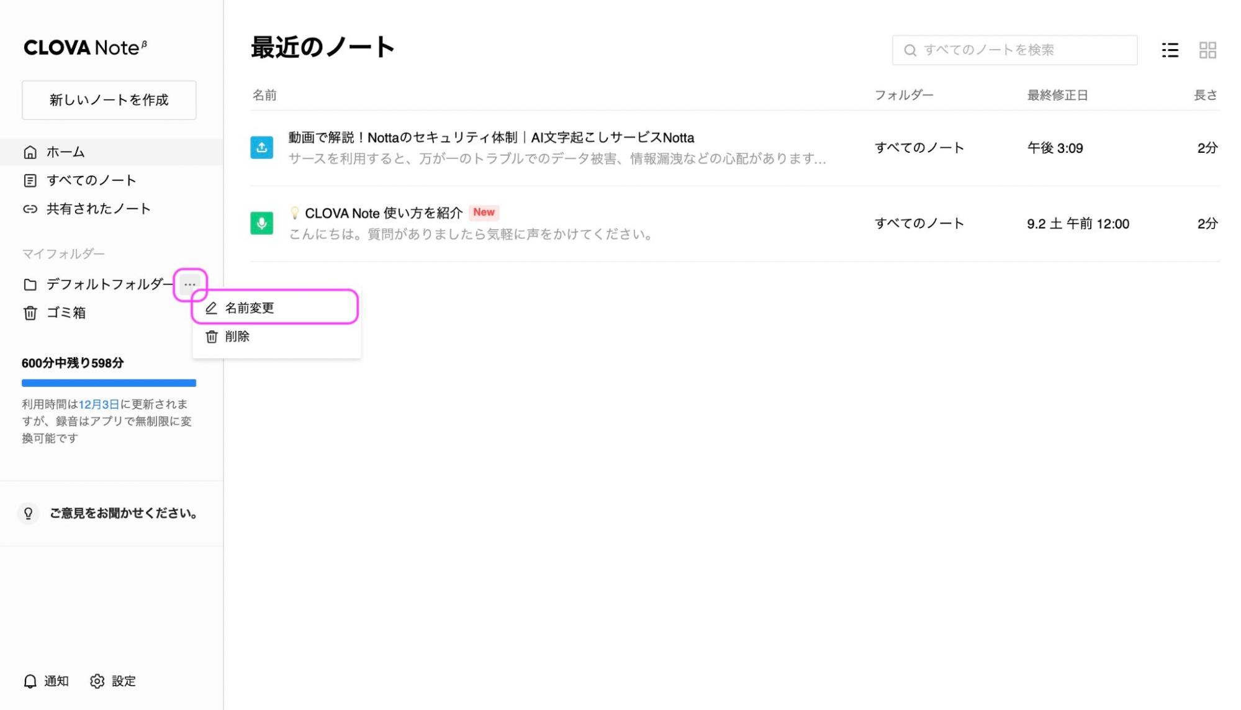The image size is (1241, 710).
Task: Click the blue usage time progress bar
Action: 109,383
